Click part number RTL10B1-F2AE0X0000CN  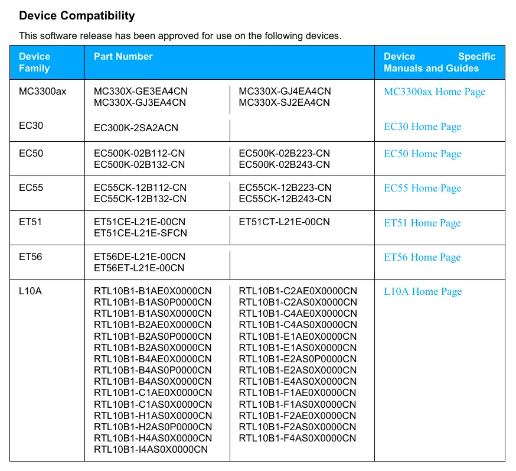(x=298, y=415)
